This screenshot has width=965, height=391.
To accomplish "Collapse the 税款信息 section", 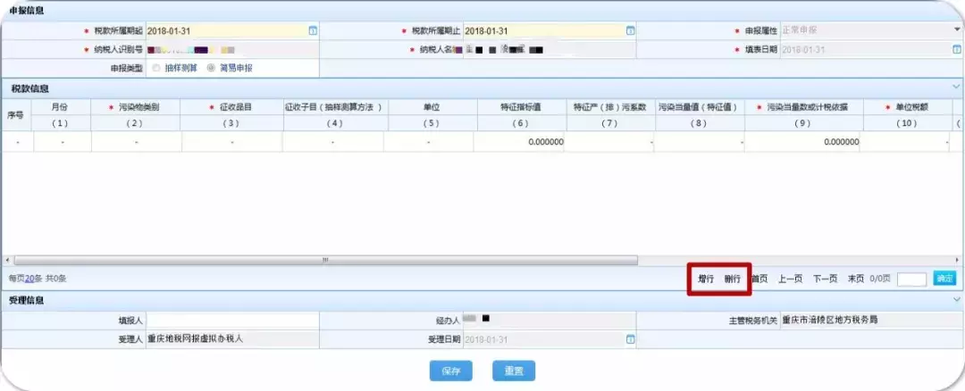I will pyautogui.click(x=956, y=87).
